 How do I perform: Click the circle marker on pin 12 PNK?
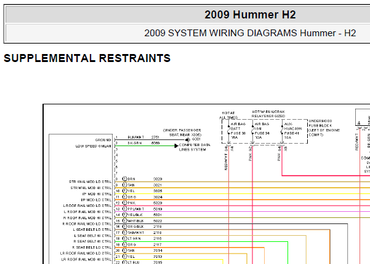[x=124, y=203]
